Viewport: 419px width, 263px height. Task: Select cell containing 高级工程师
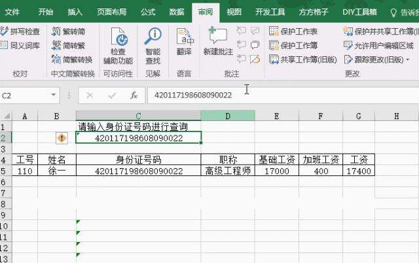228,171
